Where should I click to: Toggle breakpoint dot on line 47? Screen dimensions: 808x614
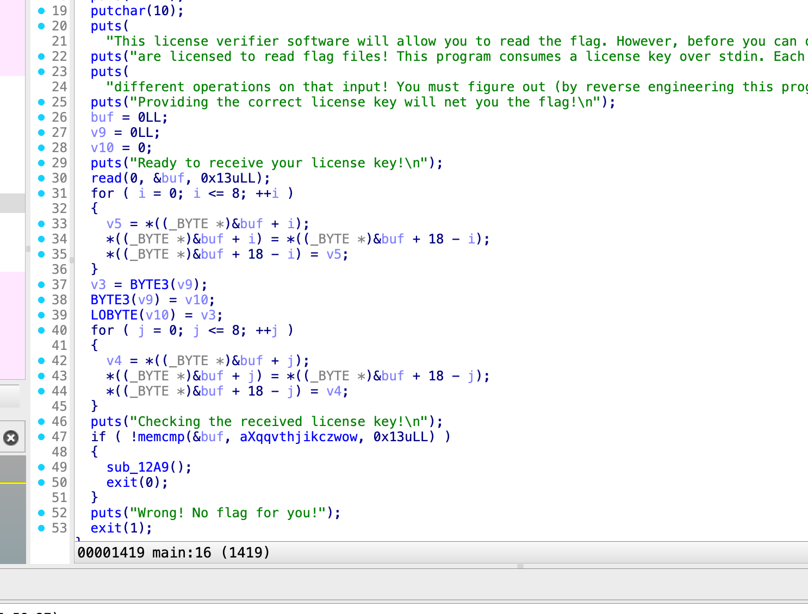pyautogui.click(x=41, y=437)
